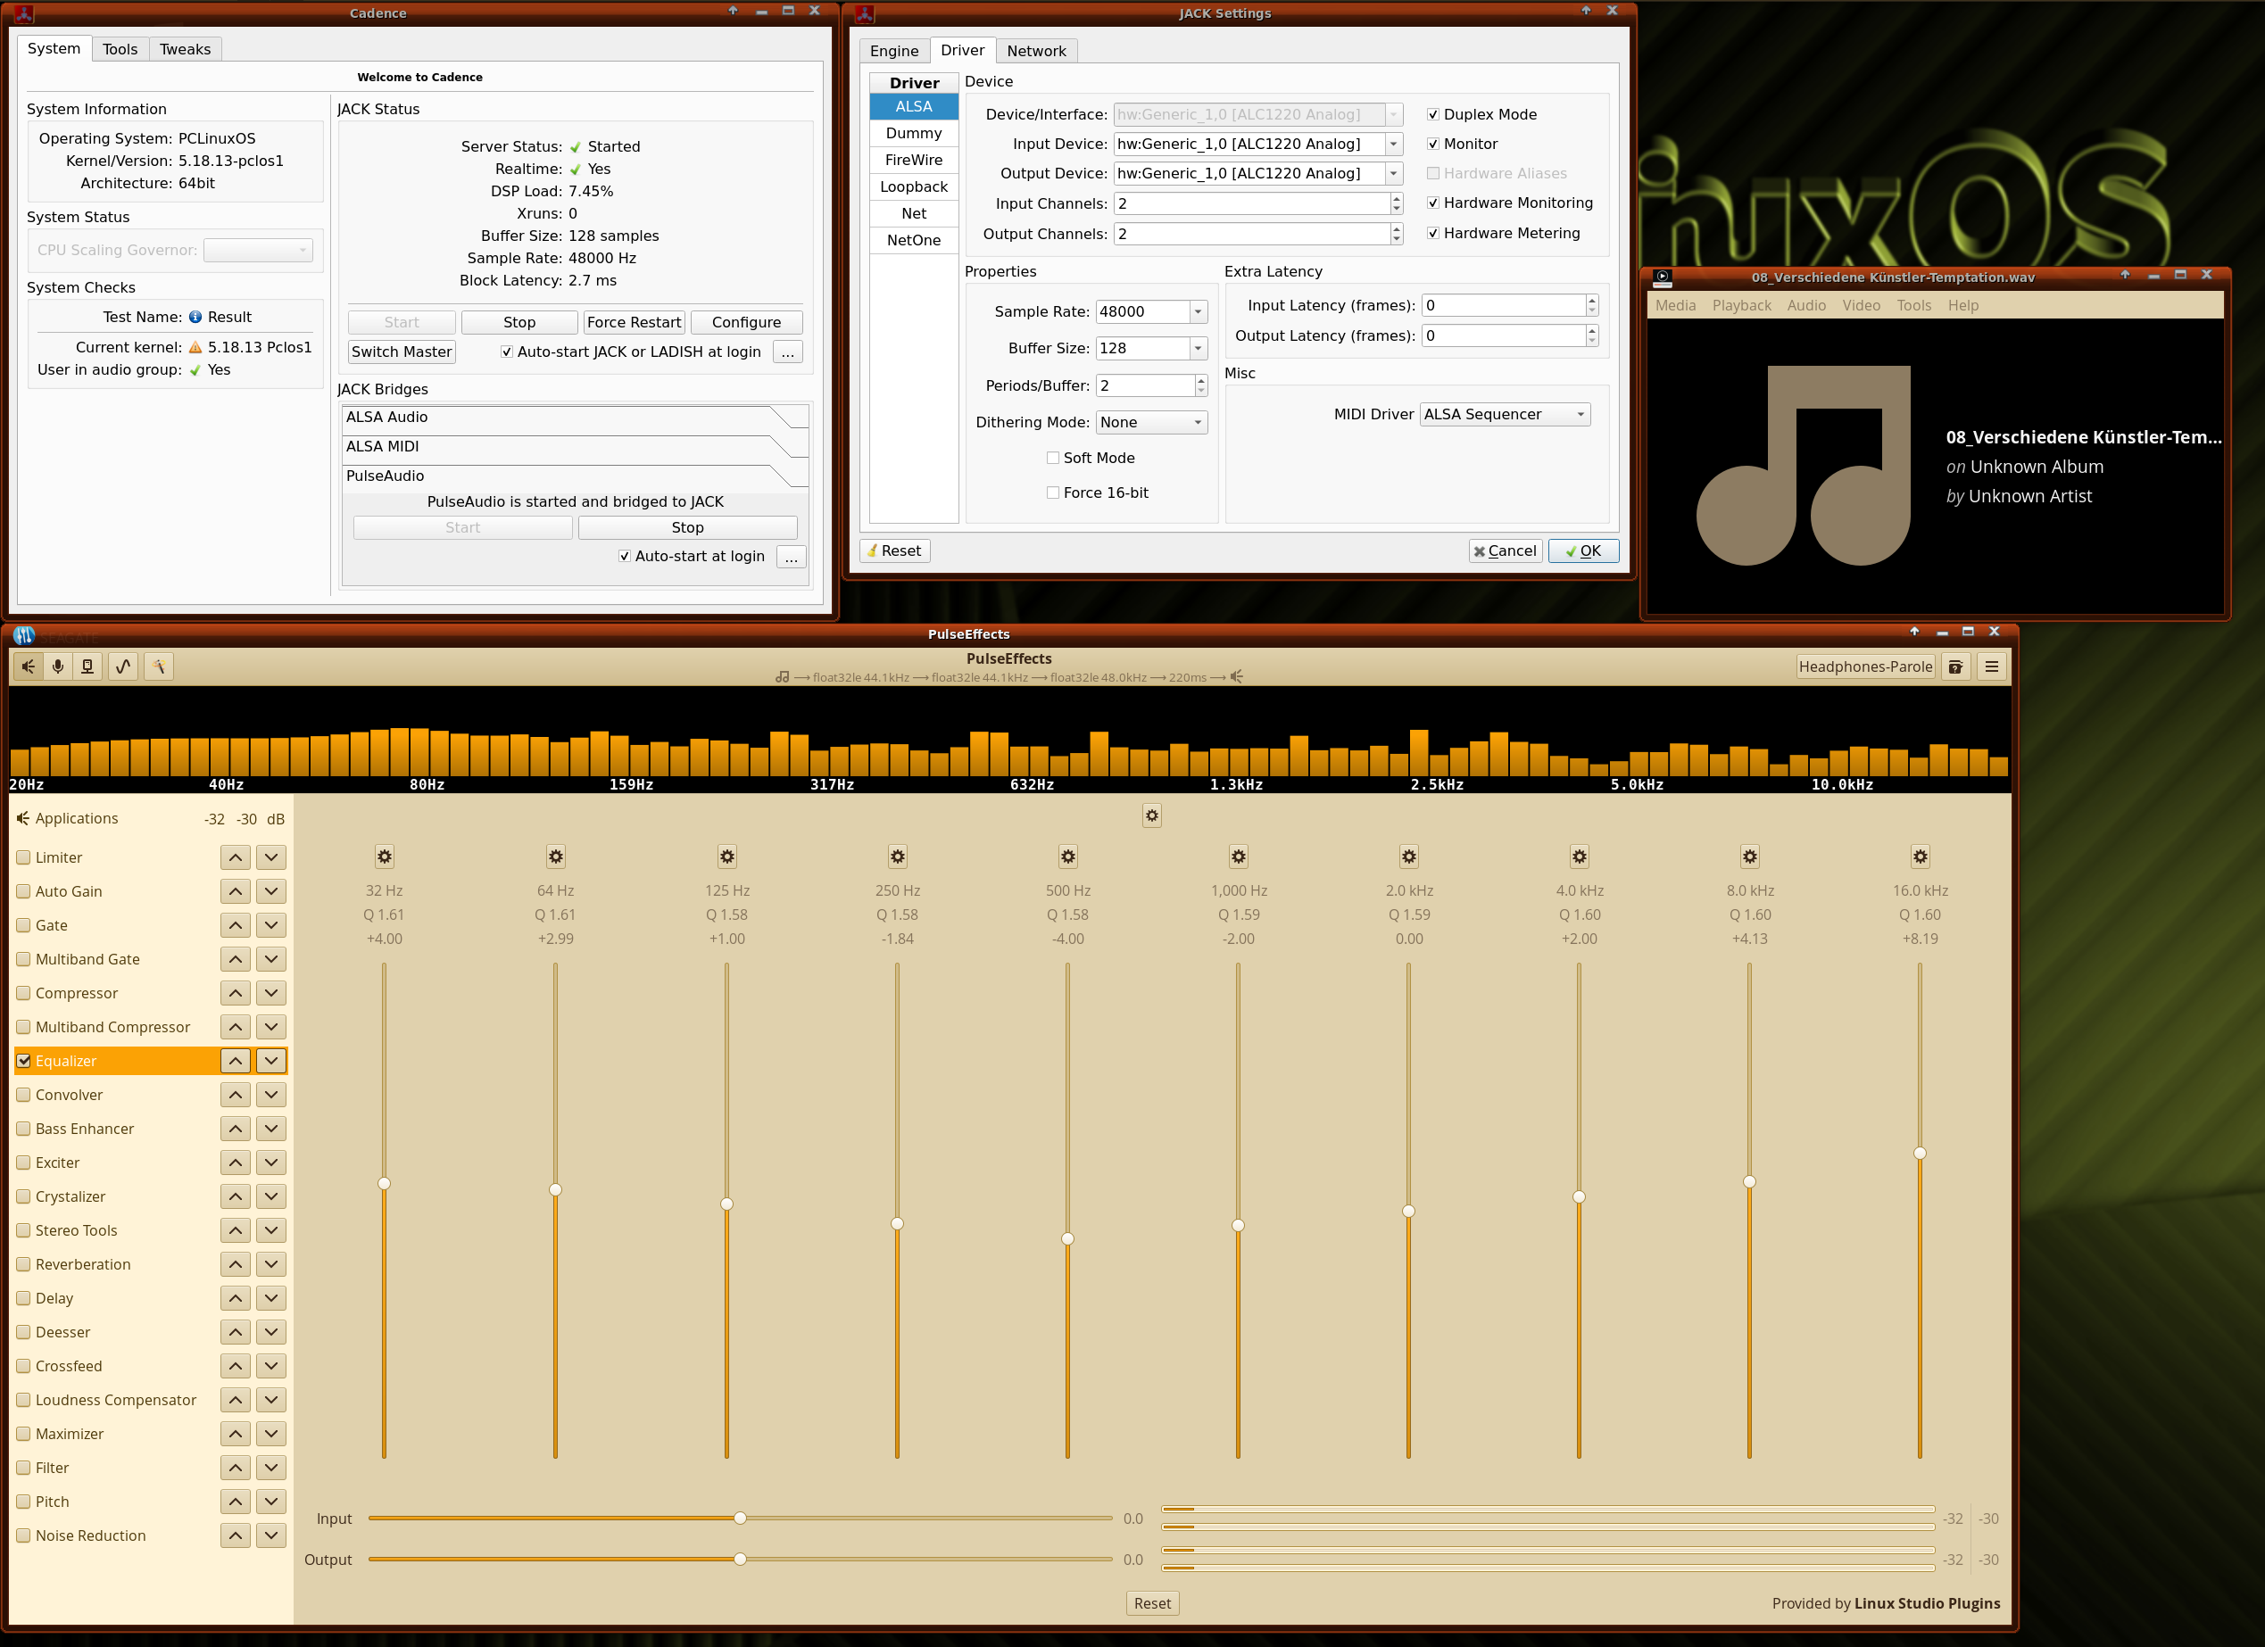This screenshot has height=1647, width=2265.
Task: Uncheck Auto-start JACK or LADISH at login
Action: point(506,352)
